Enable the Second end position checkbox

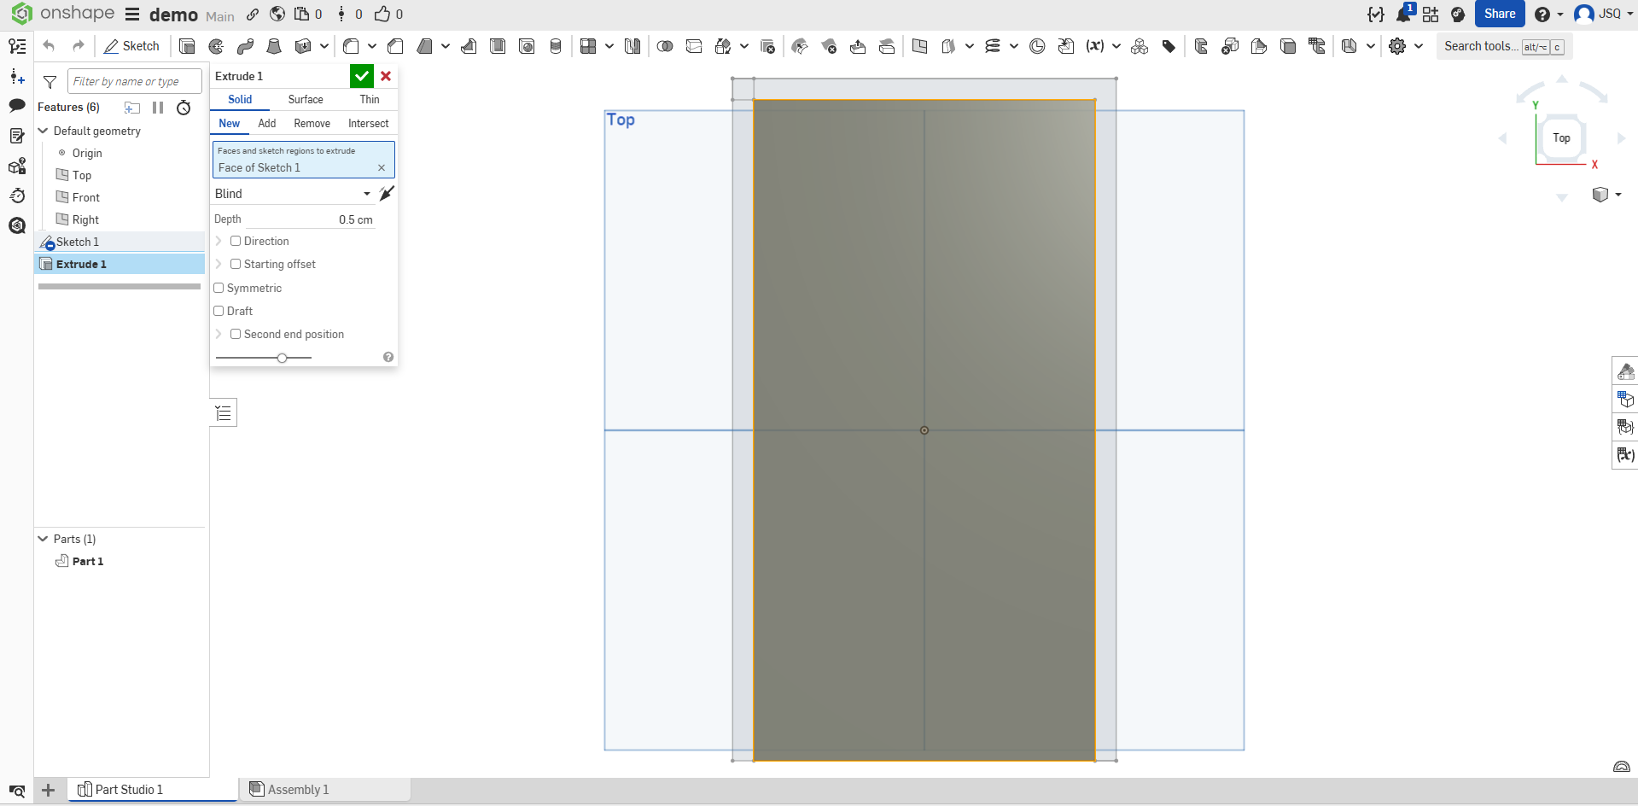point(236,334)
